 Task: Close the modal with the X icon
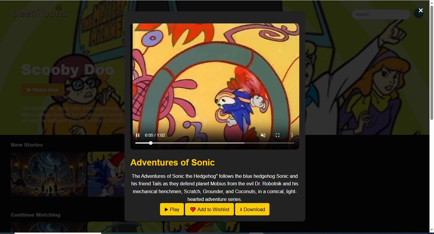coord(421,11)
